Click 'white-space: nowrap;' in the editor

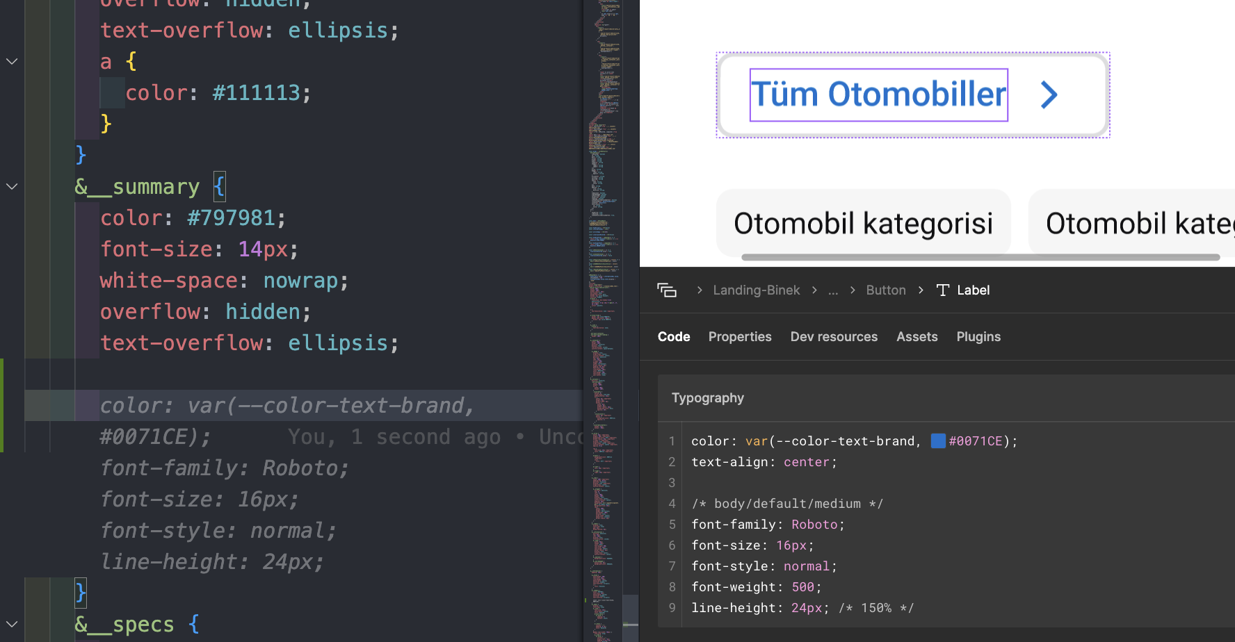(x=224, y=281)
